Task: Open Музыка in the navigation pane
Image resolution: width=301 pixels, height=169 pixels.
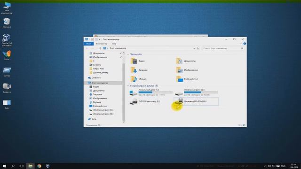Action: tap(95, 102)
